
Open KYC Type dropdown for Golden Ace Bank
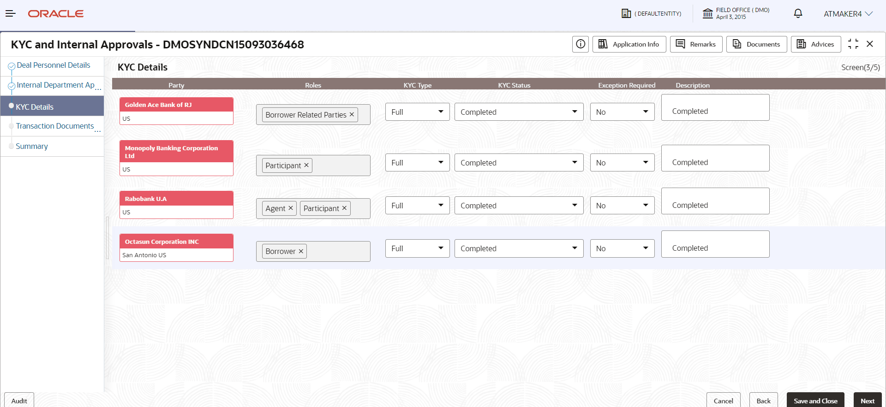418,112
